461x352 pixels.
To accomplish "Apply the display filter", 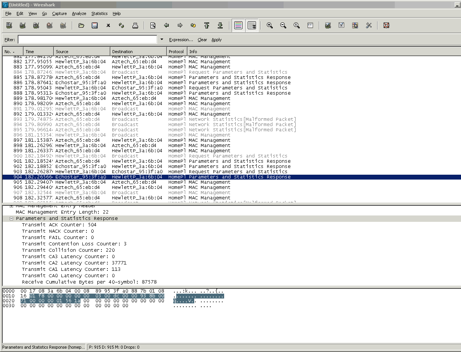I will click(x=217, y=40).
